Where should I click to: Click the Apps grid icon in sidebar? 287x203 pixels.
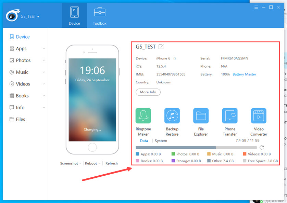(x=12, y=49)
